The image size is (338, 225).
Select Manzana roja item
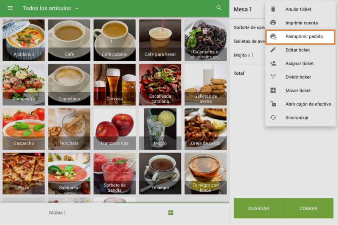point(114,129)
